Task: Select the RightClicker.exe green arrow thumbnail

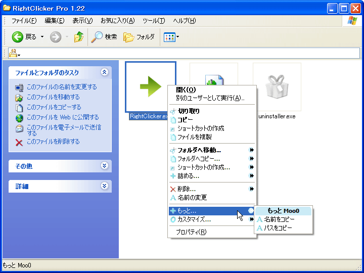Action: 151,86
